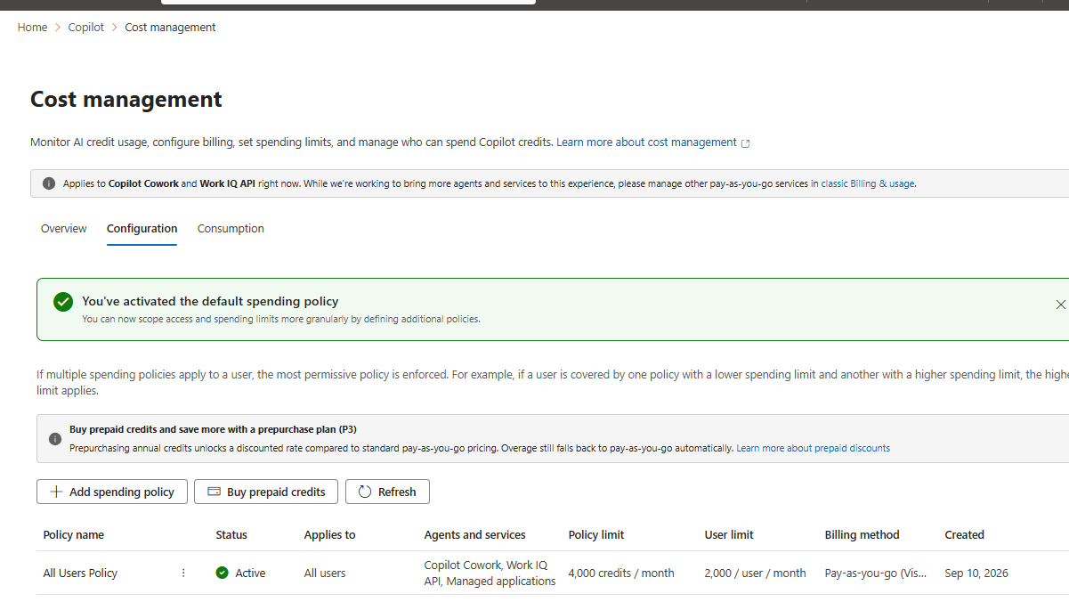Select the Cost management breadcrumb
Image resolution: width=1069 pixels, height=602 pixels.
[170, 28]
